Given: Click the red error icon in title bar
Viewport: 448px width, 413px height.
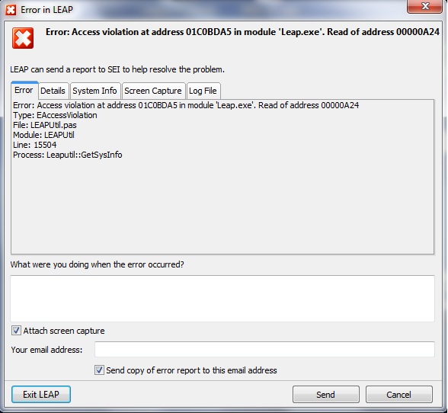Looking at the screenshot, I should click(x=11, y=10).
